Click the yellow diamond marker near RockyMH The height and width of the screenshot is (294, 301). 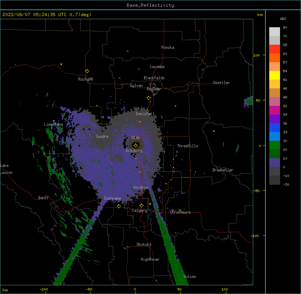tap(87, 71)
